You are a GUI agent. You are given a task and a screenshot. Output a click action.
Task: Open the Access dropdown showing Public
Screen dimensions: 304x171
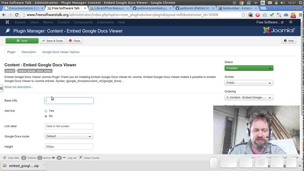249,83
